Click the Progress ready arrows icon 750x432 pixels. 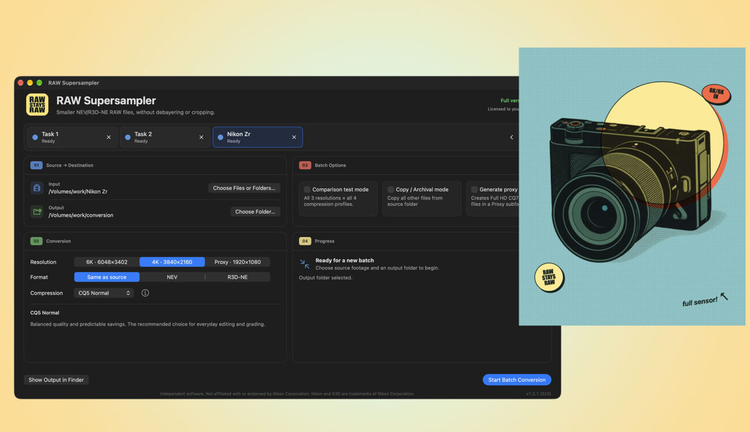pyautogui.click(x=305, y=264)
